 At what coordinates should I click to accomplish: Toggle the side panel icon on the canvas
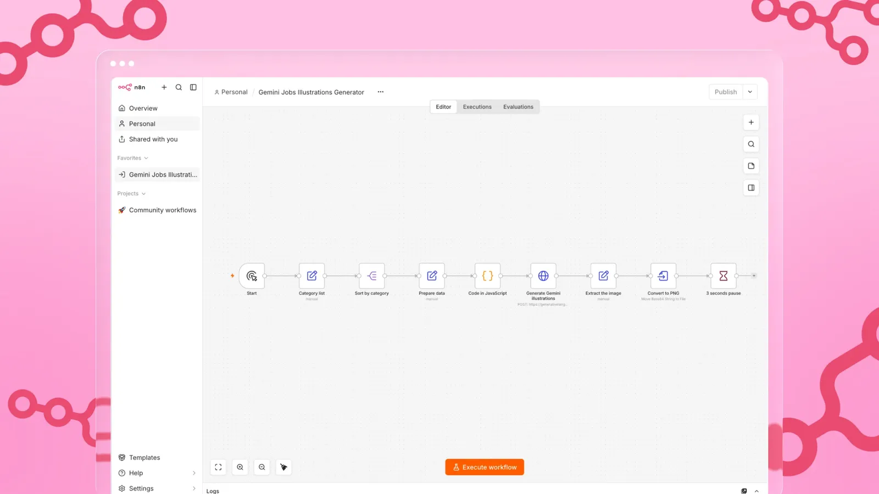click(751, 188)
